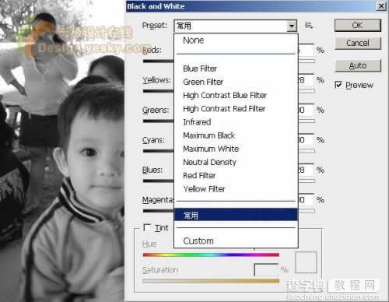389x302 pixels.
Task: Apply the Auto button
Action: click(358, 65)
